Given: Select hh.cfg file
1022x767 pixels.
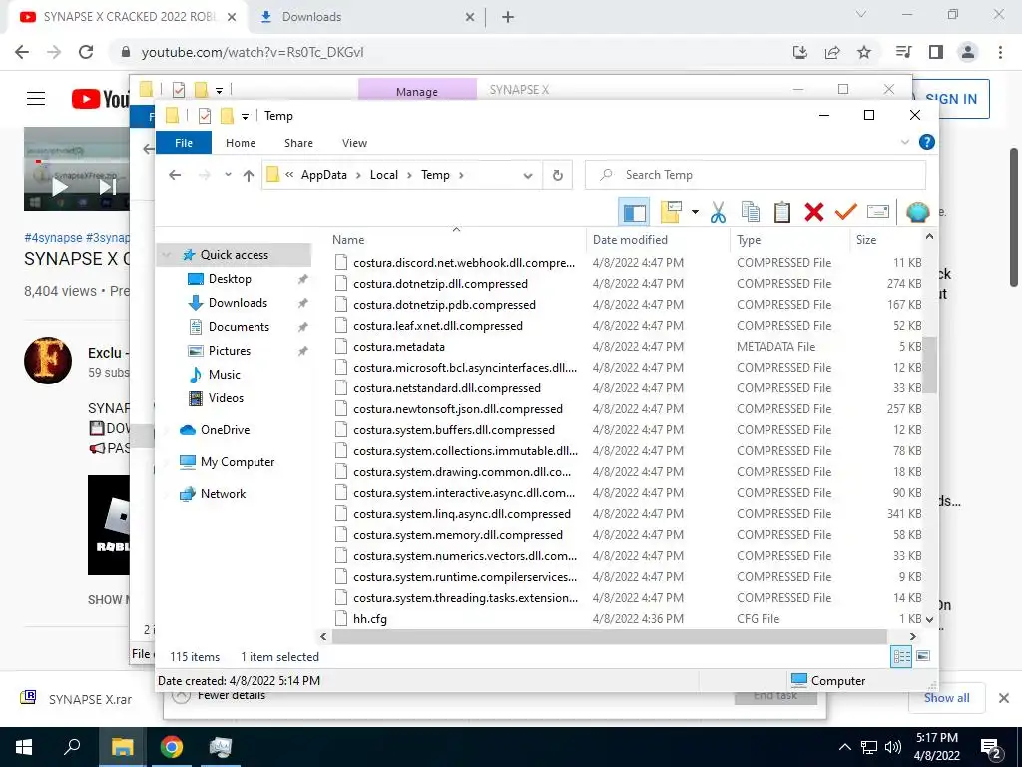Looking at the screenshot, I should tap(369, 619).
